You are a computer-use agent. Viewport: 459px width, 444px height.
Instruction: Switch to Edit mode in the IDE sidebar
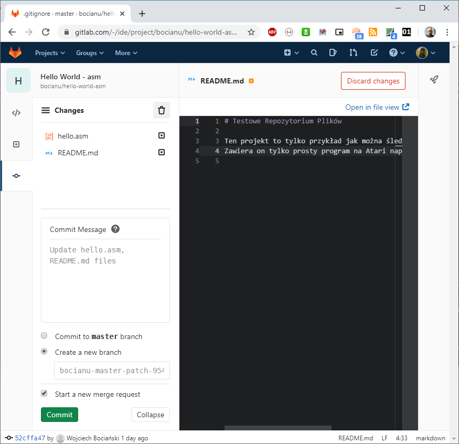[x=16, y=112]
